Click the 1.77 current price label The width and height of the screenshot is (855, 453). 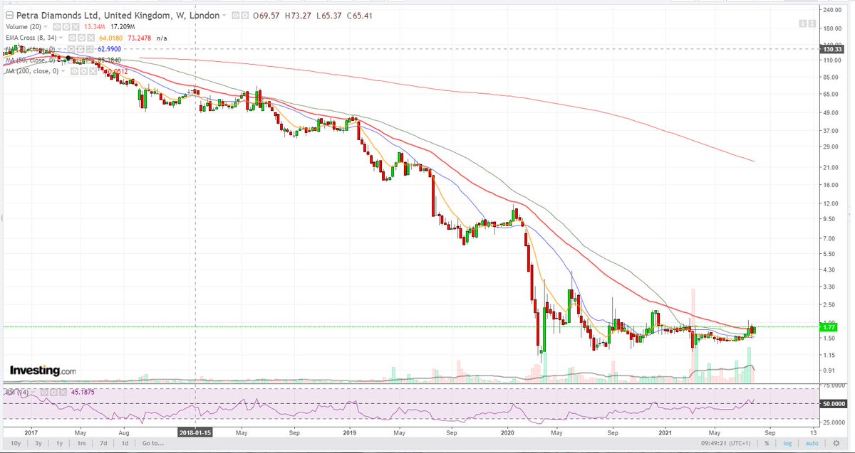coord(828,327)
